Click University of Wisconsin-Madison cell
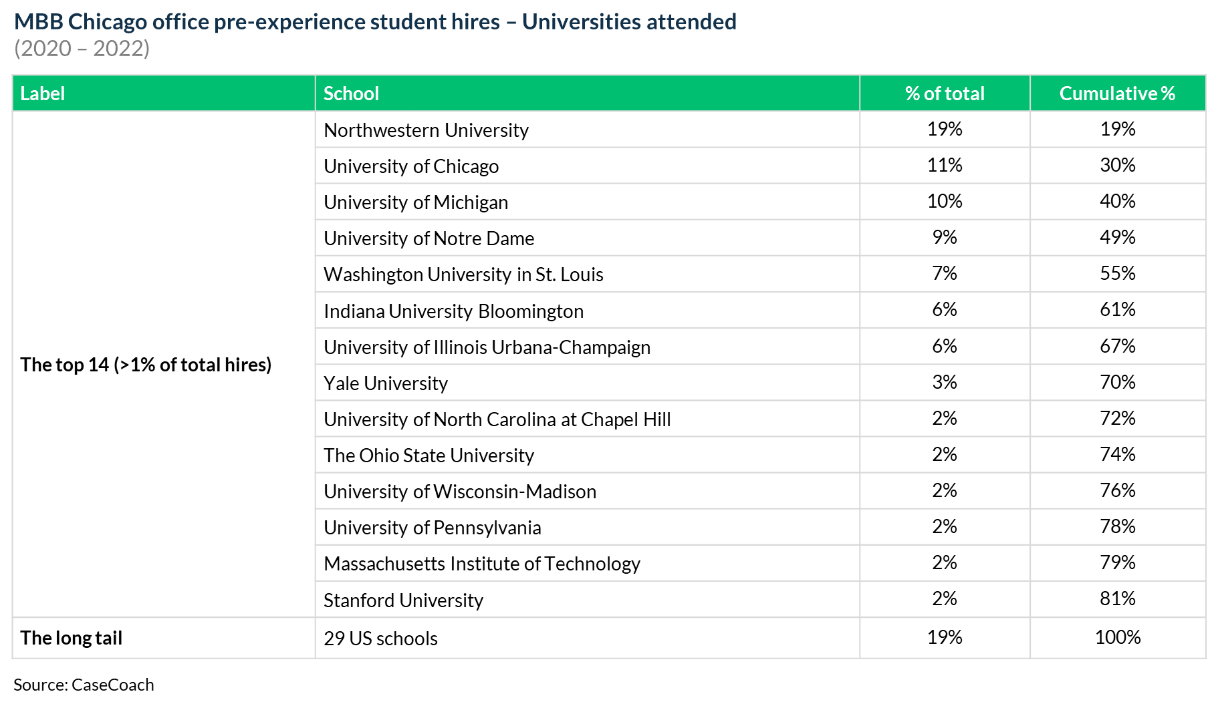 tap(588, 491)
